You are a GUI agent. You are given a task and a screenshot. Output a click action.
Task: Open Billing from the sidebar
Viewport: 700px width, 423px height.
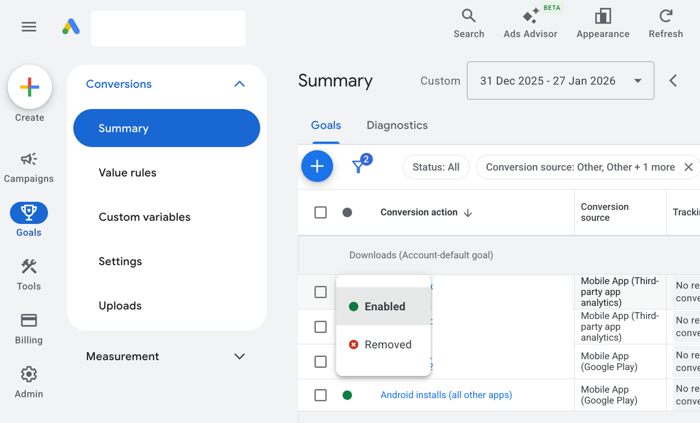tap(29, 320)
